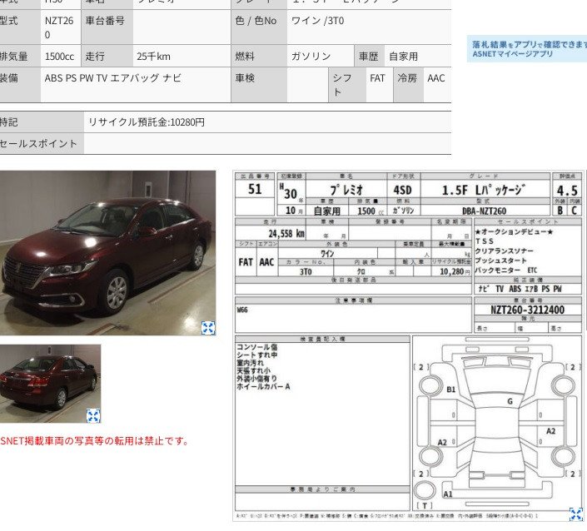
Task: Select the 冷房 label
Action: pos(407,78)
